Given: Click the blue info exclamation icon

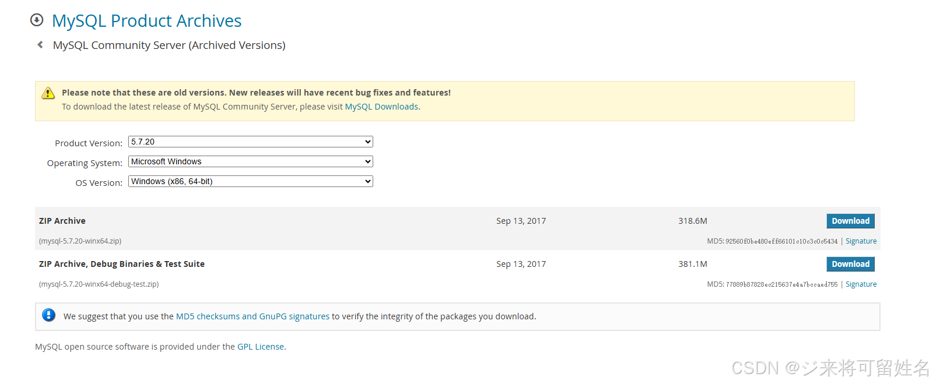Looking at the screenshot, I should pyautogui.click(x=49, y=315).
